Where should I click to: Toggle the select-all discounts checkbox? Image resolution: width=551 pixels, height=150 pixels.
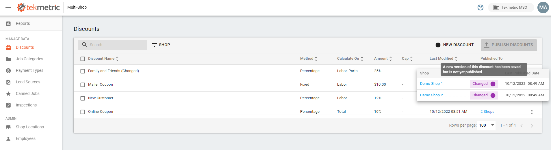coord(83,59)
